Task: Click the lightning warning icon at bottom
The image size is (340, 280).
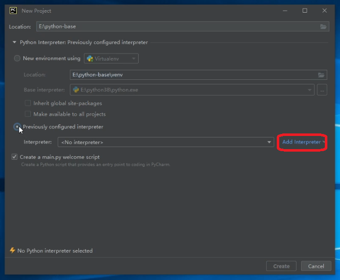Action: point(12,251)
